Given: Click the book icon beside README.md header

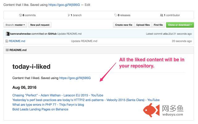Looking at the screenshot, I should tap(7, 50).
